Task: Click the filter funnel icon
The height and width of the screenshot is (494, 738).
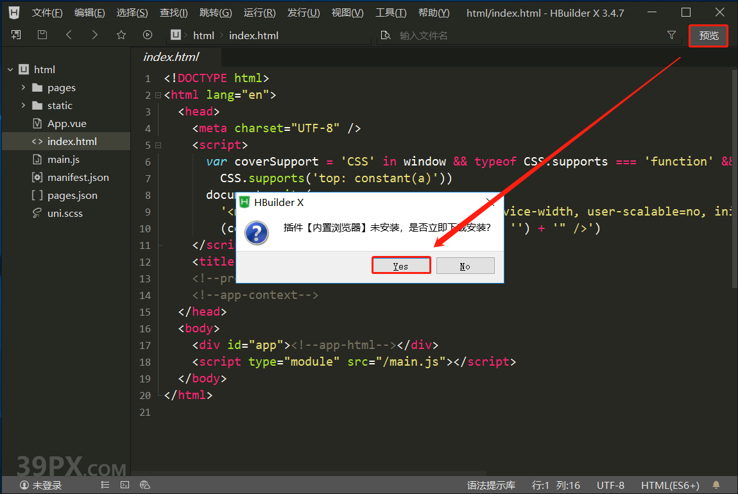Action: coord(672,35)
